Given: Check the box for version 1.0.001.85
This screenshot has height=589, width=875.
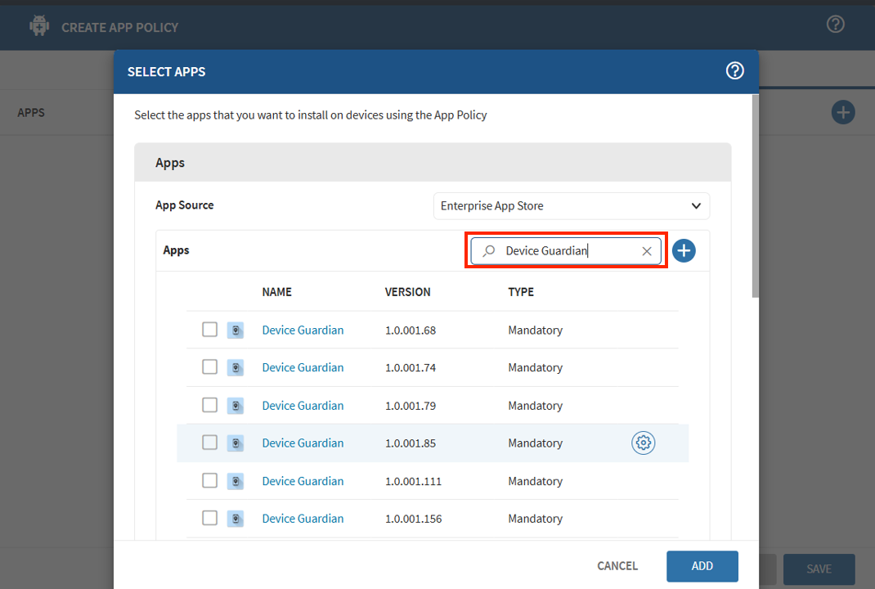Looking at the screenshot, I should click(210, 443).
